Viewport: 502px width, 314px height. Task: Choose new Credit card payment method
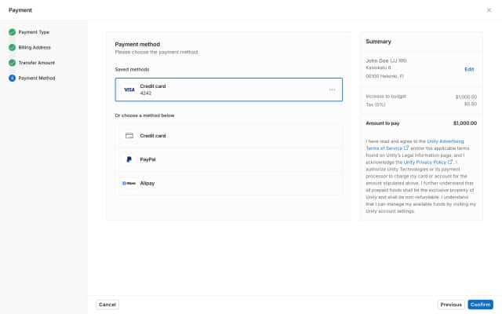coord(230,136)
